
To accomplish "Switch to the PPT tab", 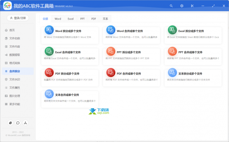I will pyautogui.click(x=82, y=19).
